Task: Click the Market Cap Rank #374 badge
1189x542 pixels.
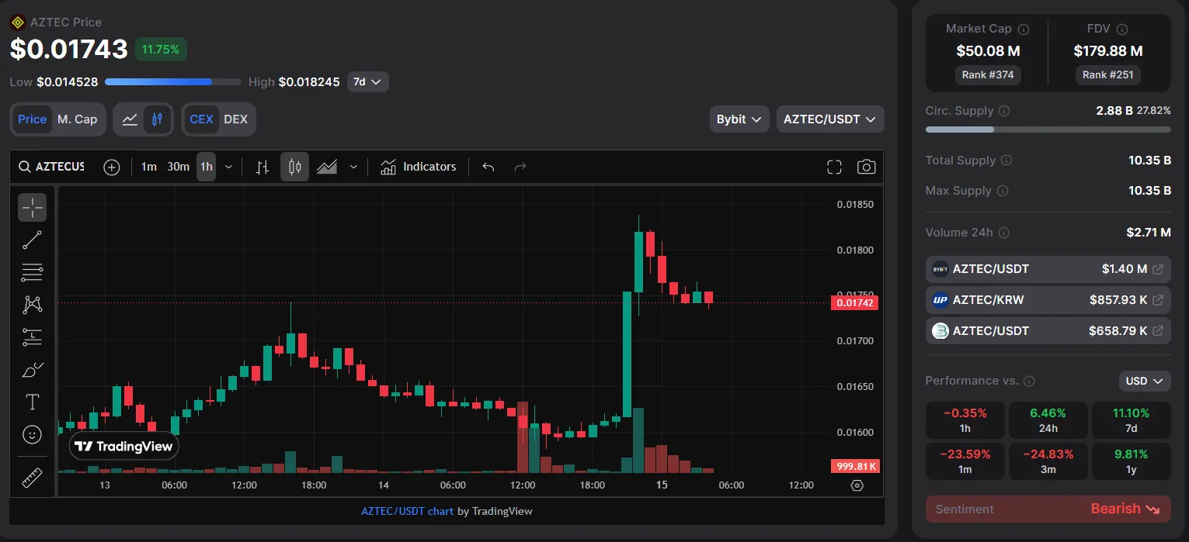Action: pyautogui.click(x=988, y=74)
